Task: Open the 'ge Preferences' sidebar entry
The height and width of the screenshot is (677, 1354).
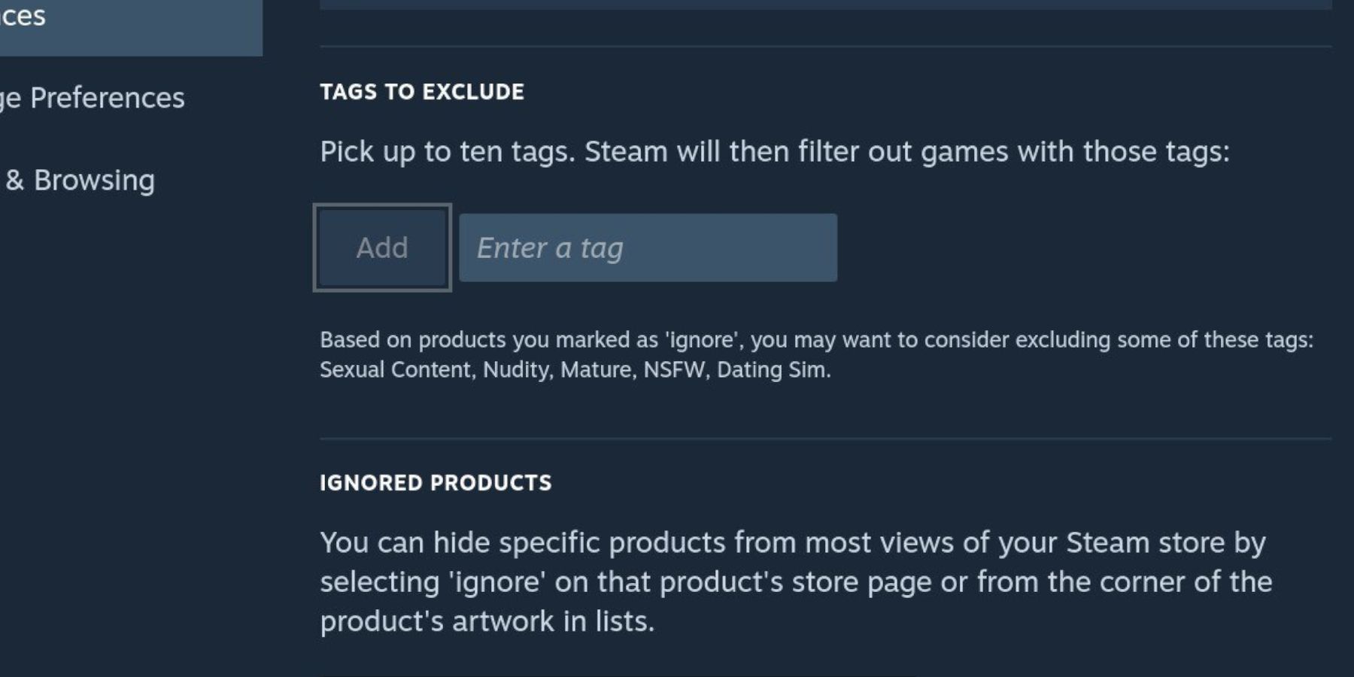Action: coord(92,99)
